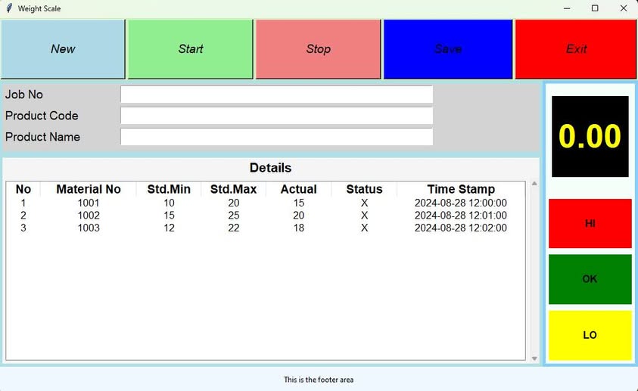Click the New button

pyautogui.click(x=63, y=49)
